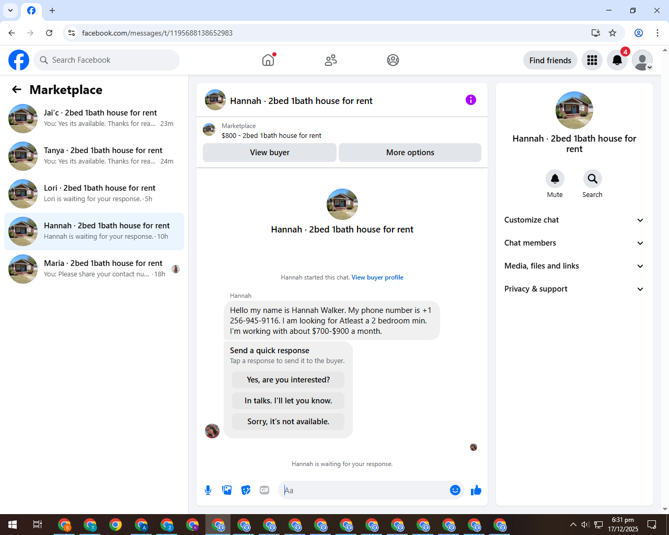Screen dimensions: 669x535
Task: Click the message text field Aa
Action: click(364, 490)
